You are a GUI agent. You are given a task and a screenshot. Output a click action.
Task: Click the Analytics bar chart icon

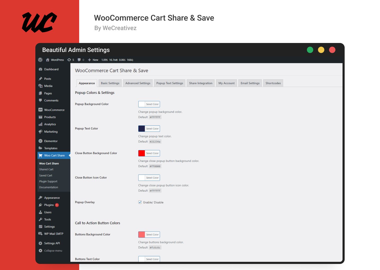40,124
